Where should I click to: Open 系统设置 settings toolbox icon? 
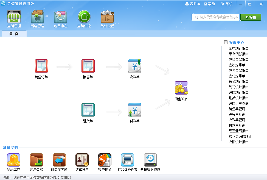point(107,16)
